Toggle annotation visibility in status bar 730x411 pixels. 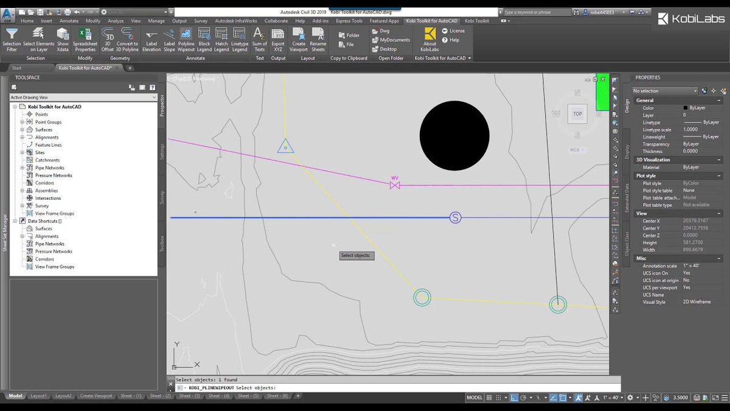pos(579,397)
